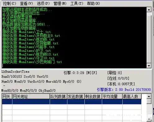
Task: Click log line 物品数据库加载成功(959)
Action: 26,25
